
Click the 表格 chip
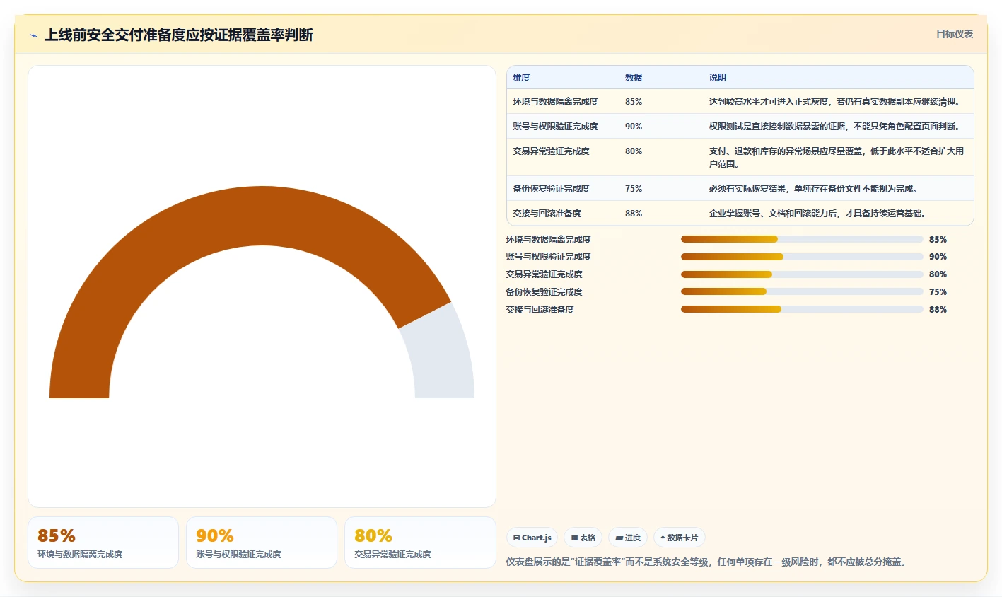583,538
